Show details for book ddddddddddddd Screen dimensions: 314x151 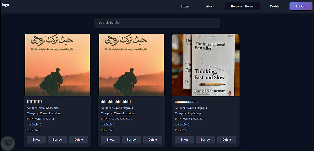tap(110, 140)
